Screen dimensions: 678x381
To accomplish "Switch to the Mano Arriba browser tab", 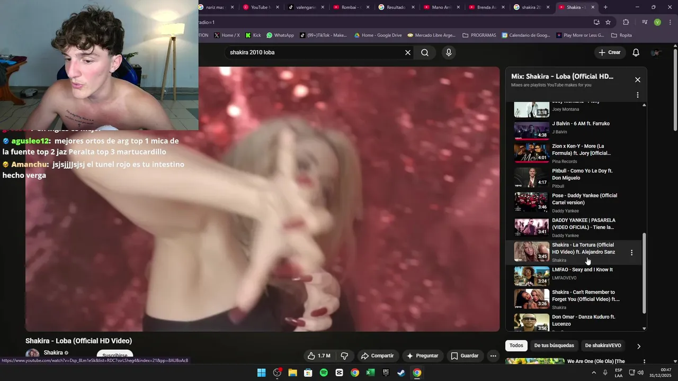I will click(x=441, y=7).
